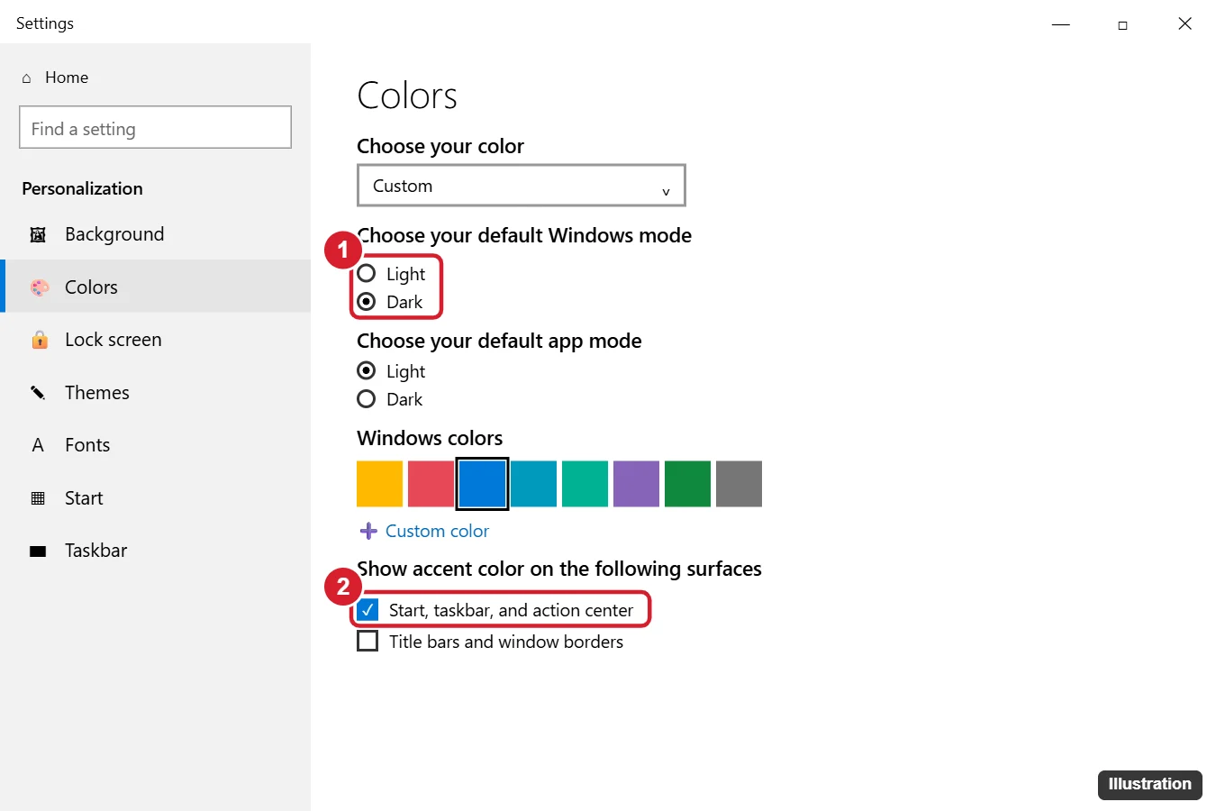This screenshot has width=1216, height=811.
Task: Go to the Taskbar settings page
Action: pyautogui.click(x=155, y=551)
